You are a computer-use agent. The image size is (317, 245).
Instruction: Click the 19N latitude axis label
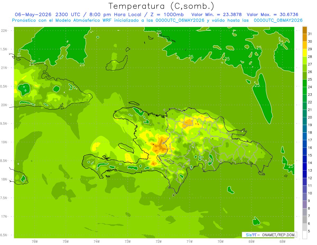coord(4,142)
